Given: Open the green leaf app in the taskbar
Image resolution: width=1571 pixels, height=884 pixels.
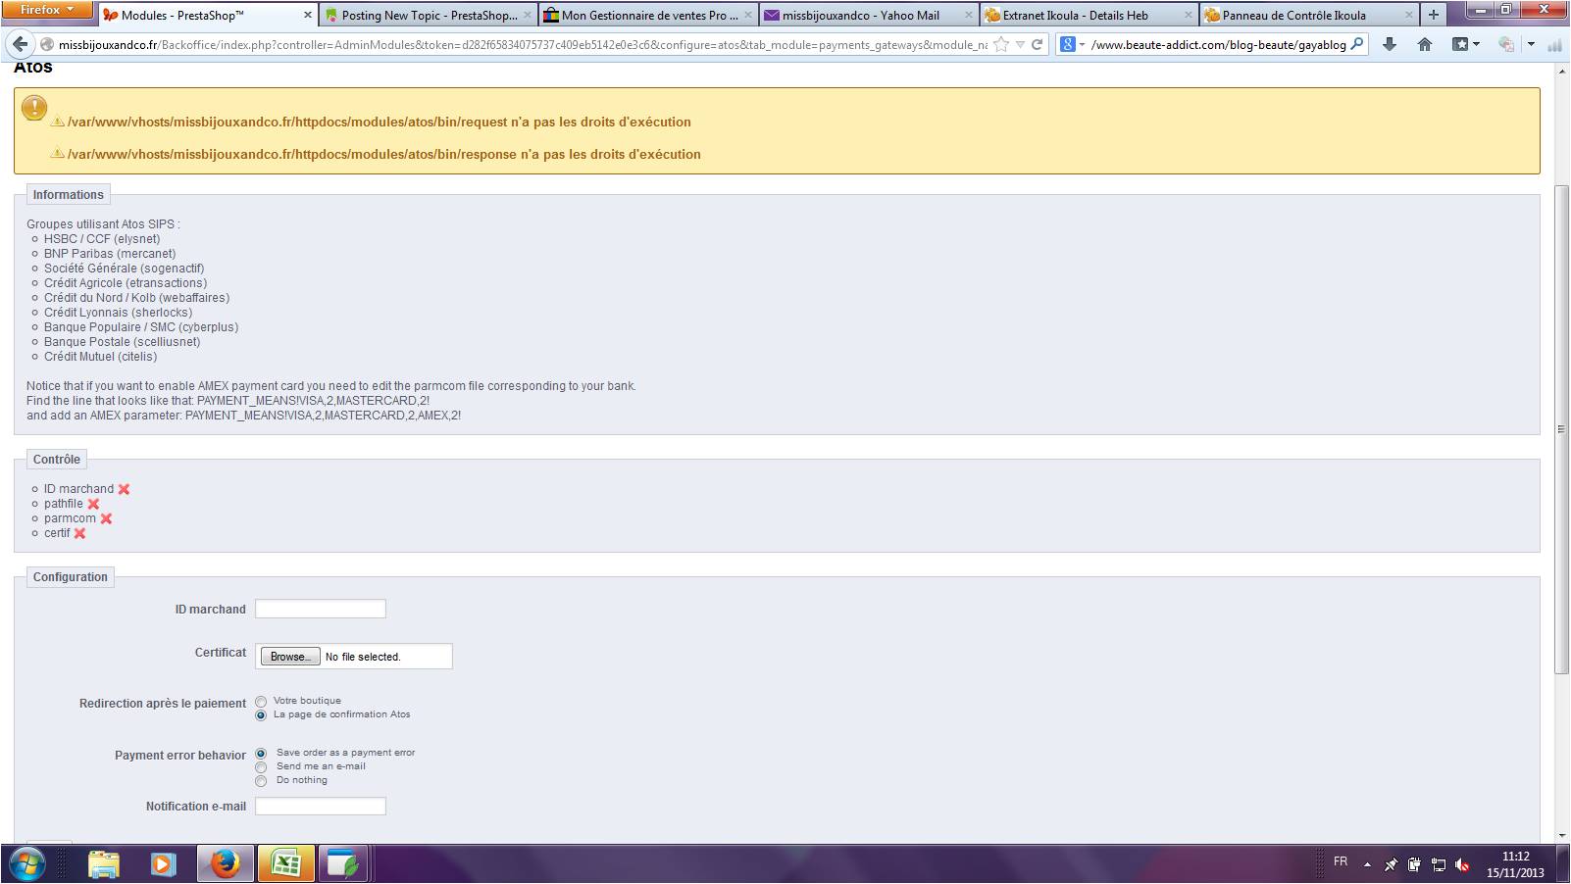Looking at the screenshot, I should coord(342,864).
